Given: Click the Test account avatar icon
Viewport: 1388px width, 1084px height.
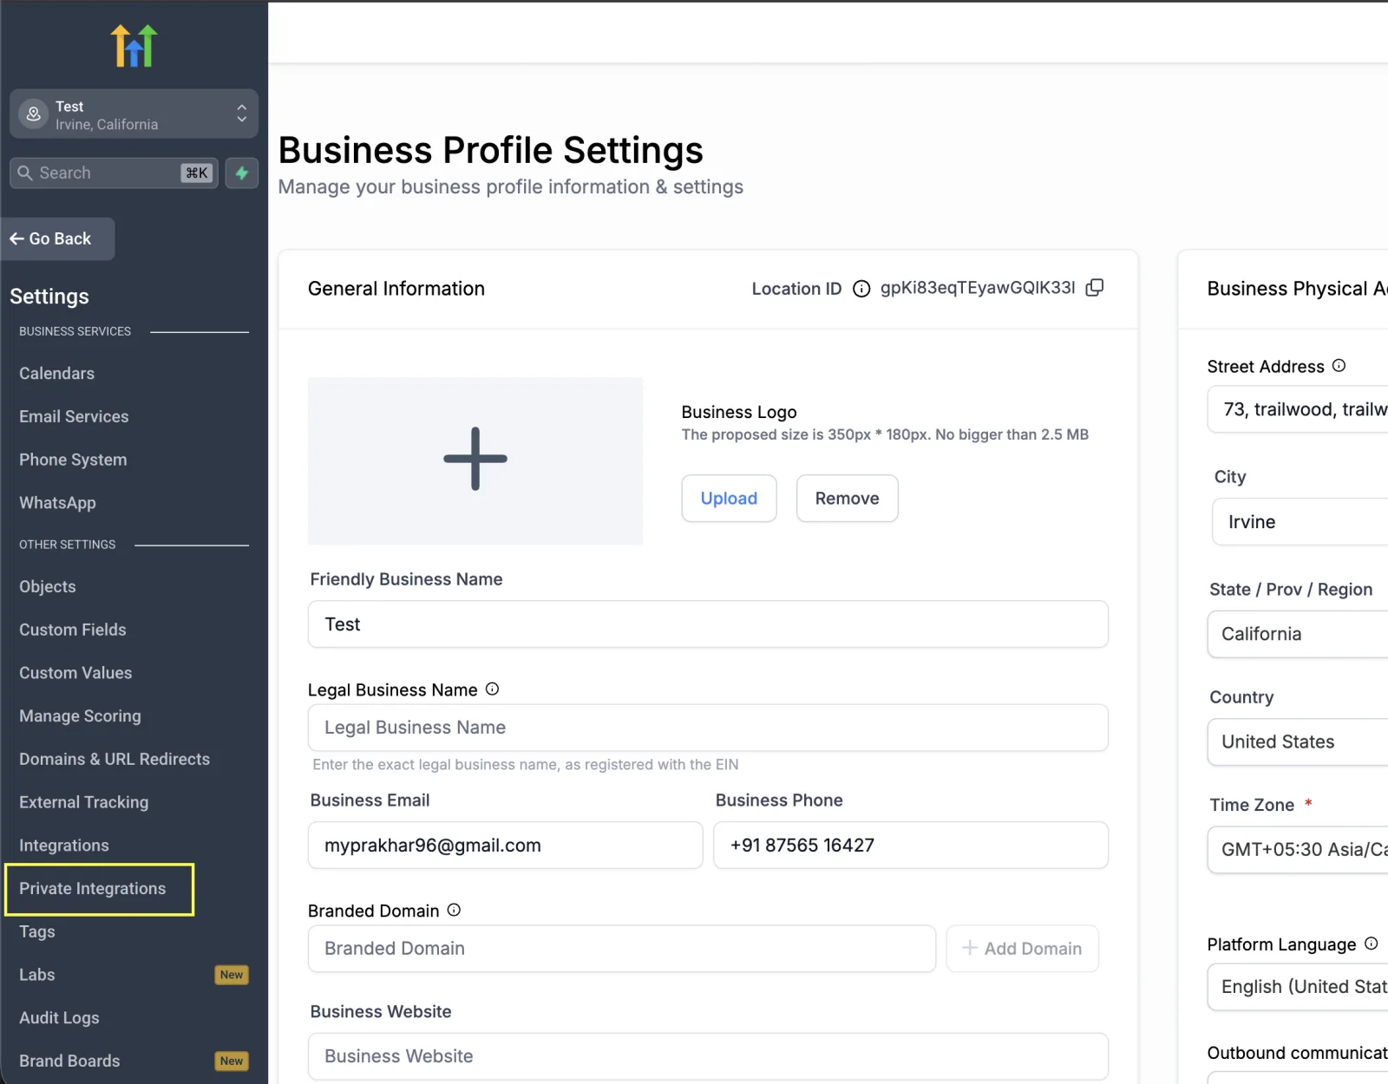Looking at the screenshot, I should pos(34,114).
